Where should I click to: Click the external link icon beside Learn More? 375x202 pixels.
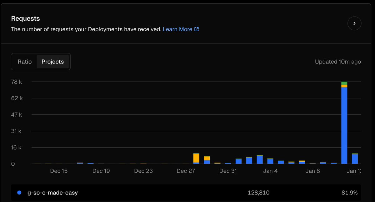[x=196, y=29]
